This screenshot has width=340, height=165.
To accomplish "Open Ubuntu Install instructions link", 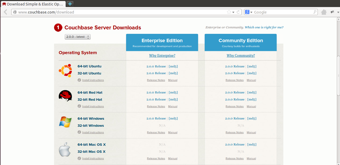I will click(x=93, y=80).
